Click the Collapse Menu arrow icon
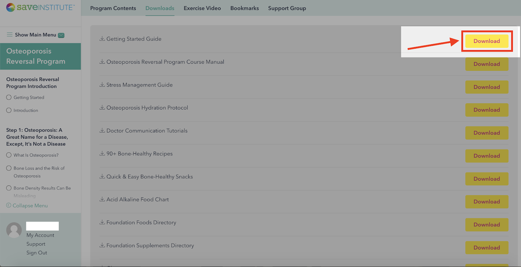 [x=9, y=205]
